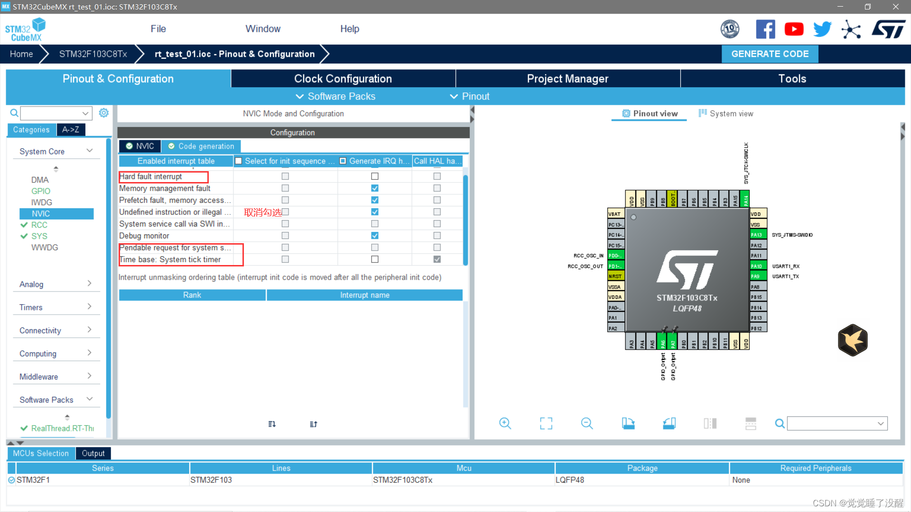Click the floating bird assistant icon
The height and width of the screenshot is (512, 911).
coord(853,340)
